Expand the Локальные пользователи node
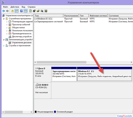This screenshot has height=118, width=133. (x=7, y=31)
